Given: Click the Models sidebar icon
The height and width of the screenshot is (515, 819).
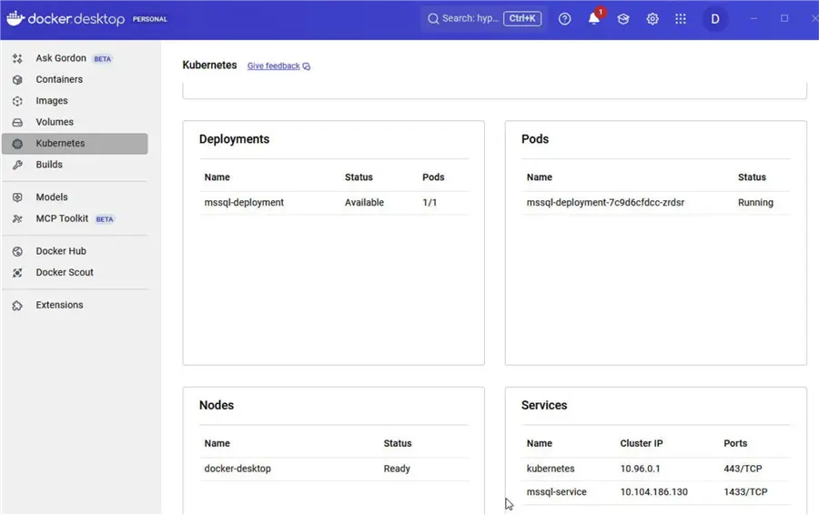Looking at the screenshot, I should [17, 197].
